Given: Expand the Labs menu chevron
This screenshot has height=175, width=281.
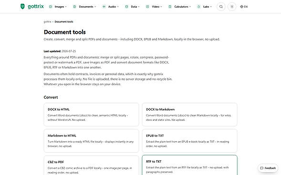Looking at the screenshot, I should [211, 7].
